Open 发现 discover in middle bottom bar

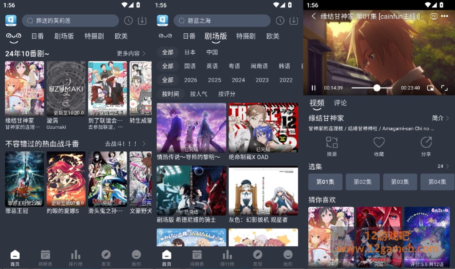pos(258,258)
